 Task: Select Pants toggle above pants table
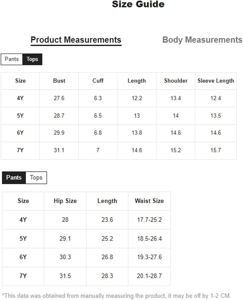point(14,178)
